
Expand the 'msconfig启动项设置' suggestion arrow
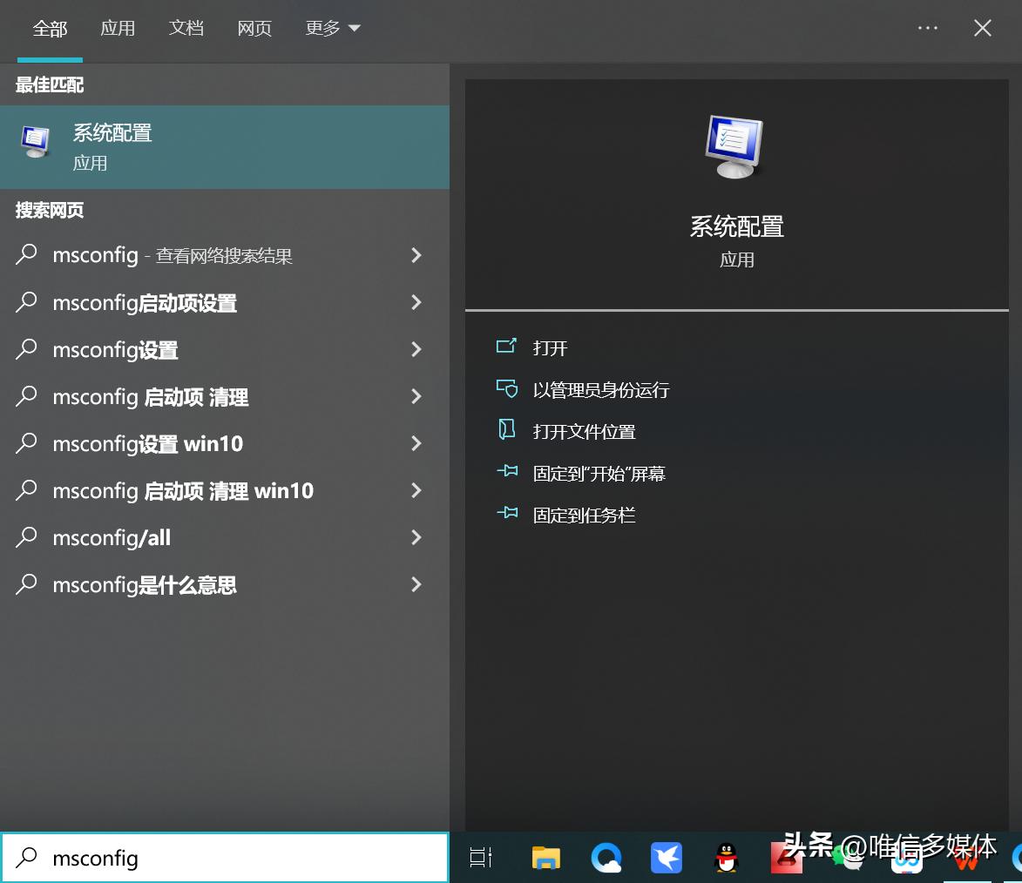(x=416, y=302)
